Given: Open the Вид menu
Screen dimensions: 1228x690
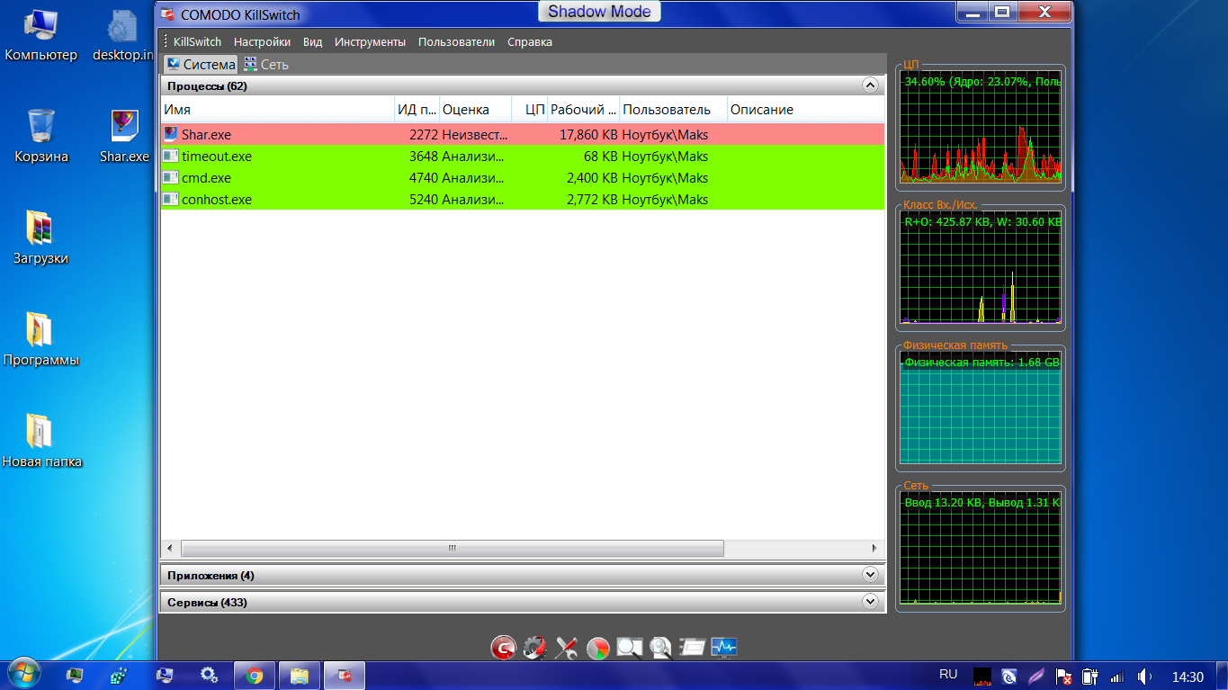Looking at the screenshot, I should [312, 42].
